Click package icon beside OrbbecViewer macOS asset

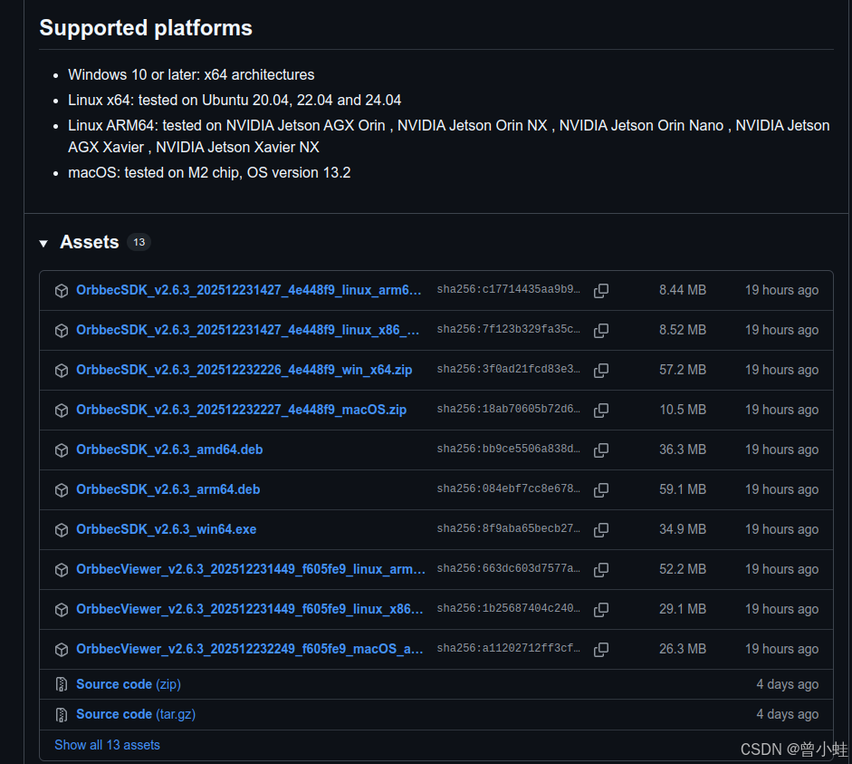(62, 650)
